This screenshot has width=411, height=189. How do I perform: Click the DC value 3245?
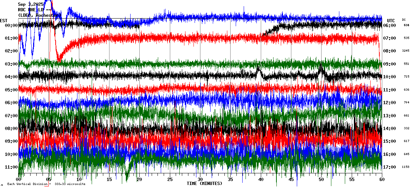click(406, 51)
